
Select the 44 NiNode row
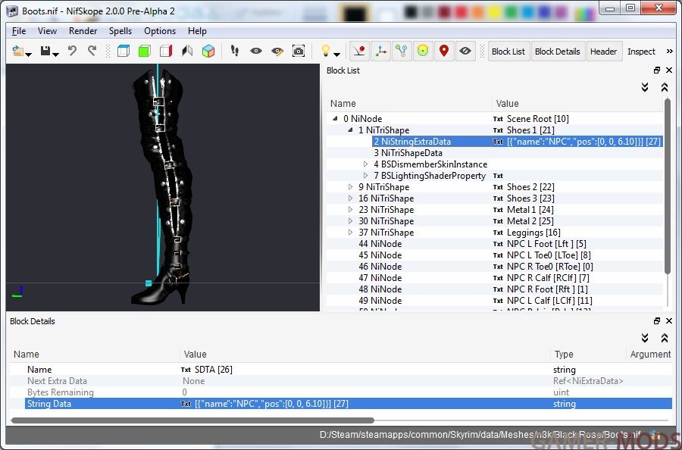point(495,244)
